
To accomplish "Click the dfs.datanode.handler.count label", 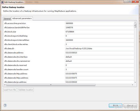I will tap(16, 70).
